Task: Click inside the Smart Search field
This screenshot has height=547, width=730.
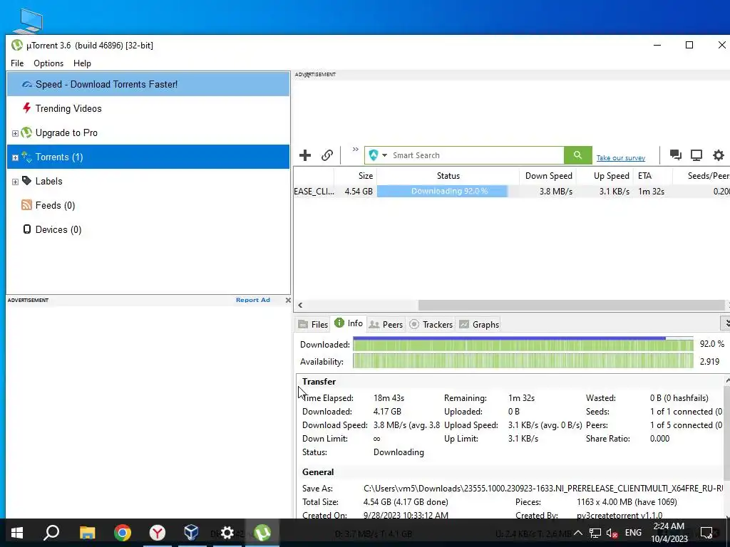Action: 477,155
